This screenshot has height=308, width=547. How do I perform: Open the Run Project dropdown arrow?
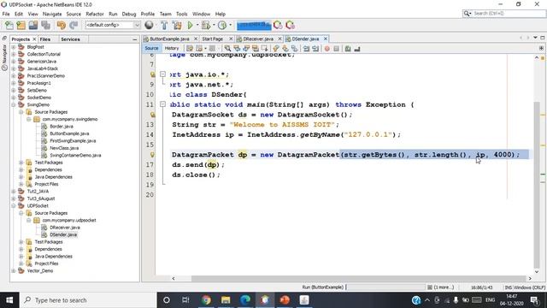[197, 25]
